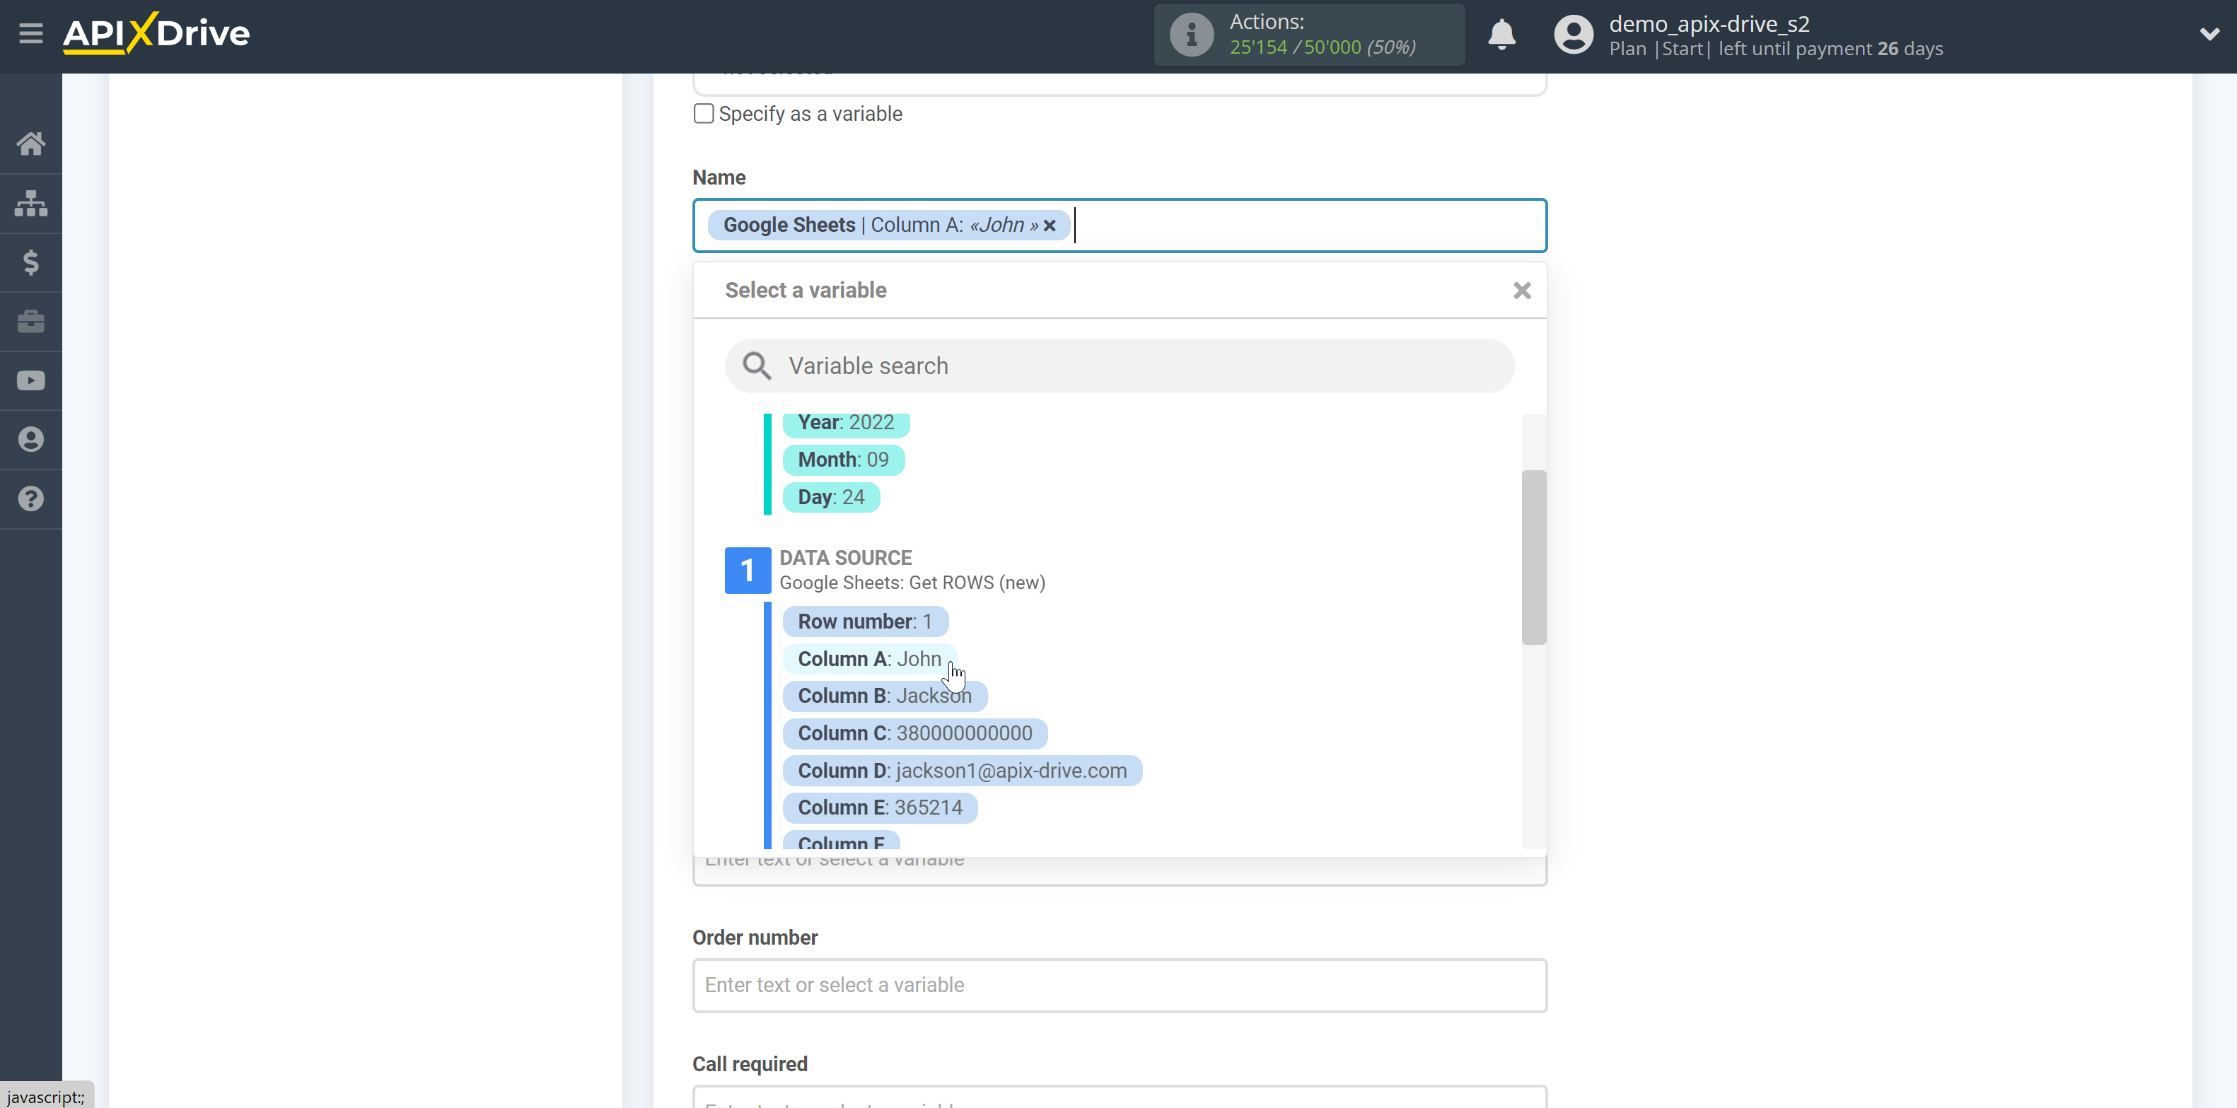Select the 'Column B: Jackson' variable
This screenshot has width=2237, height=1108.
pyautogui.click(x=884, y=696)
